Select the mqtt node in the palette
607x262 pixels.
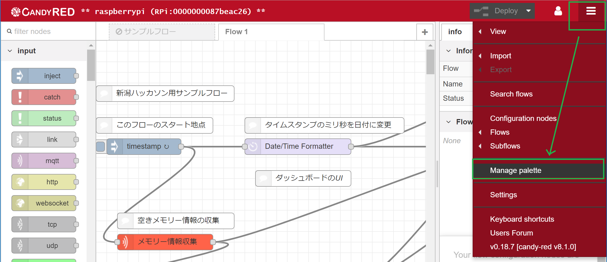[44, 161]
